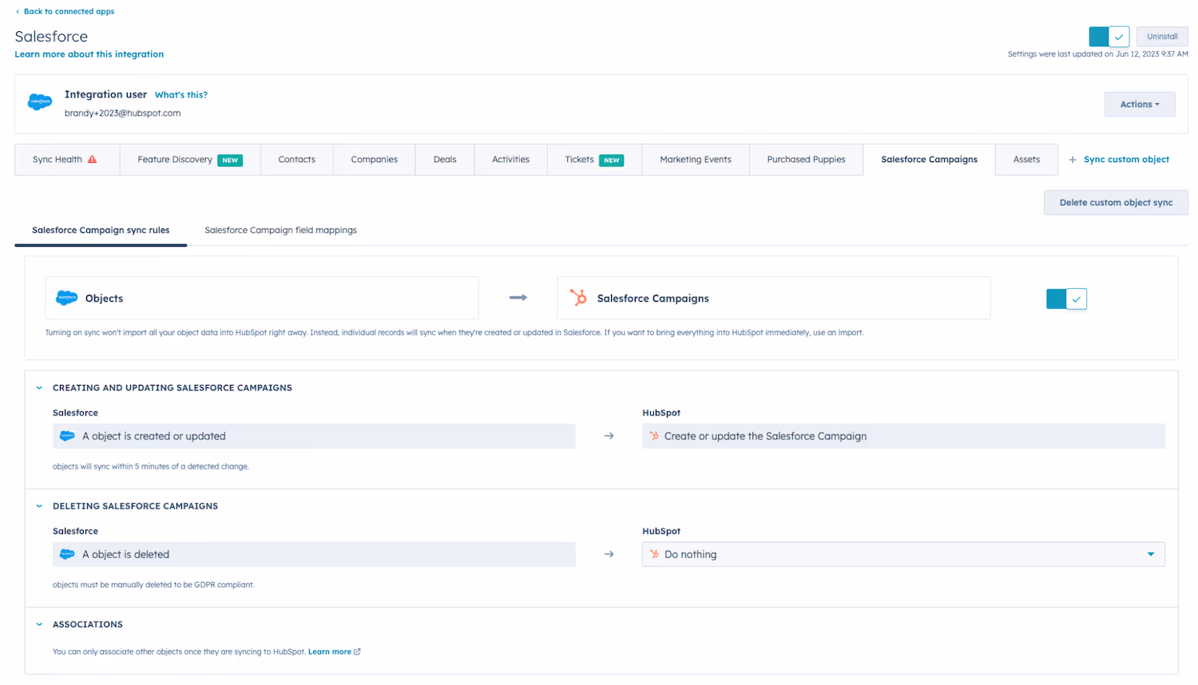The image size is (1198, 685).
Task: Click the Salesforce icon in 'created or updated' row
Action: point(68,436)
